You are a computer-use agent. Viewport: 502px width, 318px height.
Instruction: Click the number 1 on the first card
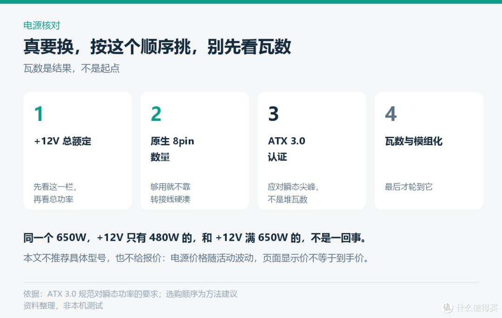(39, 114)
